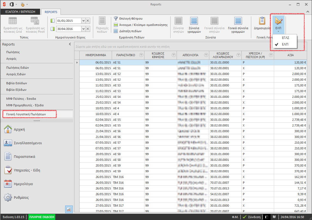Open the Αγορές report

click(x=11, y=59)
